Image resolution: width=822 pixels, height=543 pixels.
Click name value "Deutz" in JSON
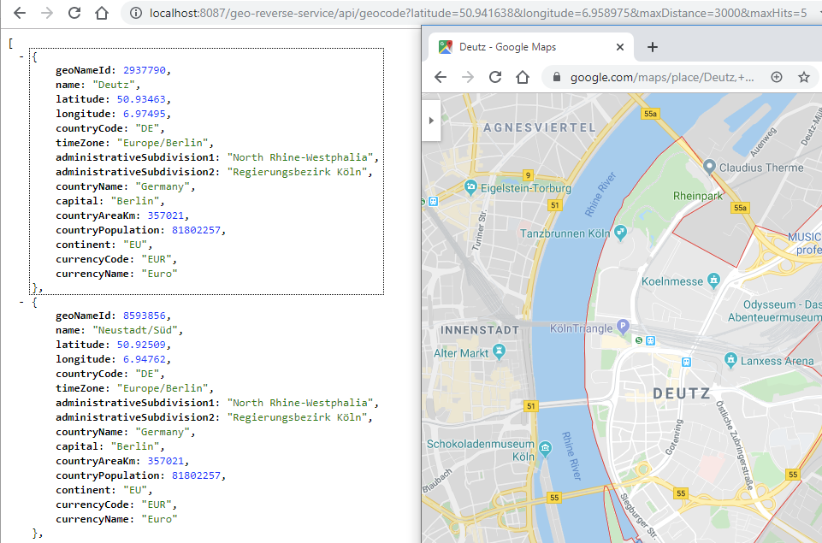click(x=114, y=85)
